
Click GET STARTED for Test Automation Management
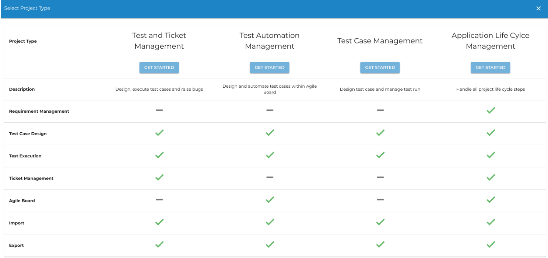[270, 67]
